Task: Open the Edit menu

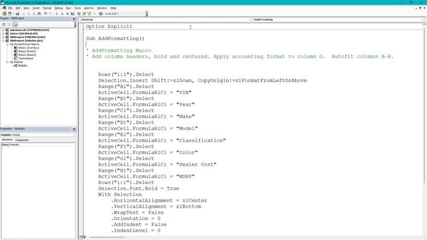Action: (18, 8)
